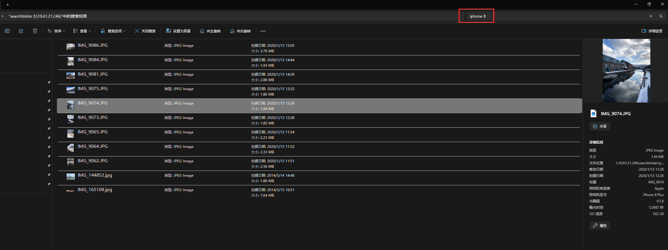Click thumbnail of IMG_9075.JPG

pyautogui.click(x=71, y=90)
